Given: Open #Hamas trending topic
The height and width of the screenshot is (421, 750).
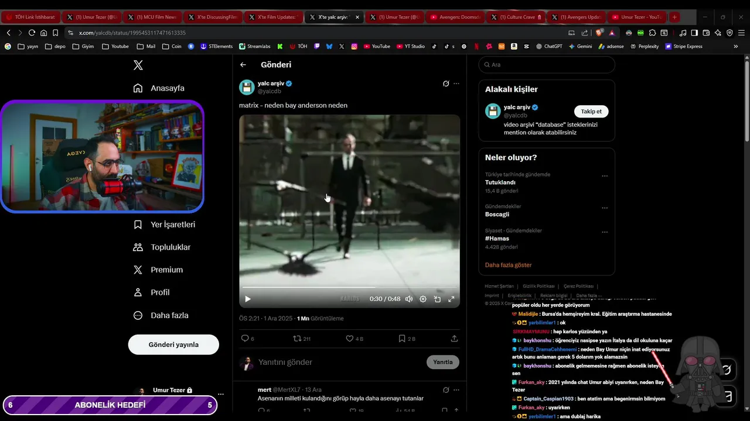Looking at the screenshot, I should pos(497,239).
